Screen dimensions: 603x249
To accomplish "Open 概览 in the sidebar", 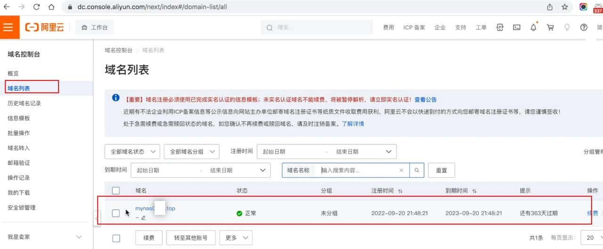I will 13,73.
